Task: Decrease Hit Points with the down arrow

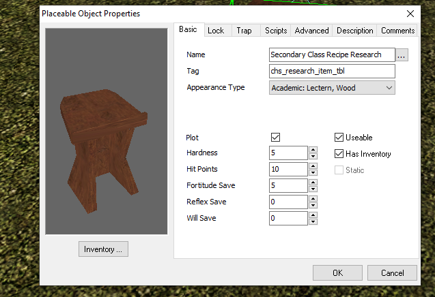Action: pos(313,172)
